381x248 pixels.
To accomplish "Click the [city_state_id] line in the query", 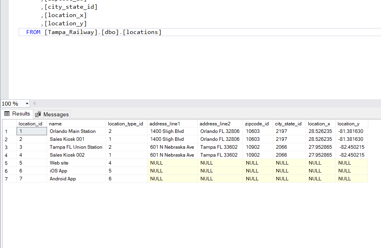I will pyautogui.click(x=69, y=7).
